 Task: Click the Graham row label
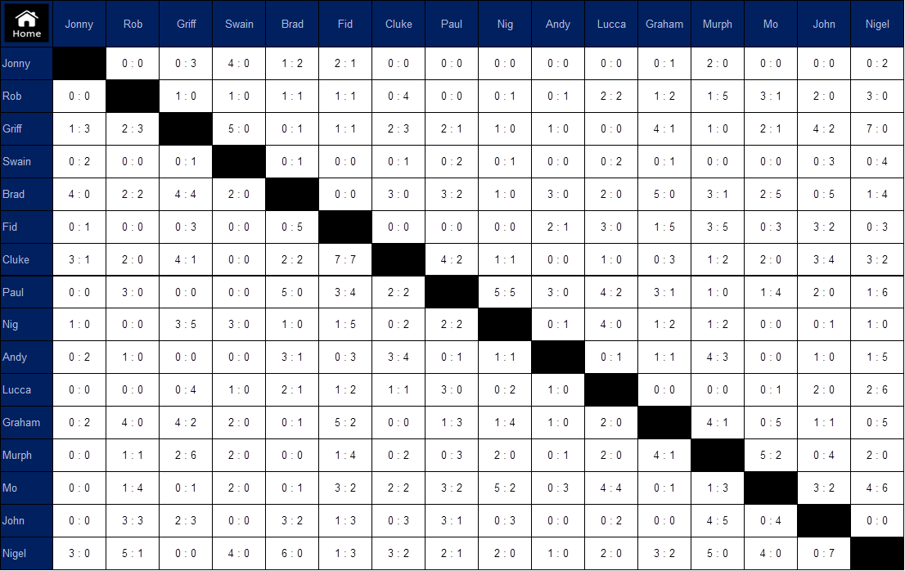[x=26, y=422]
